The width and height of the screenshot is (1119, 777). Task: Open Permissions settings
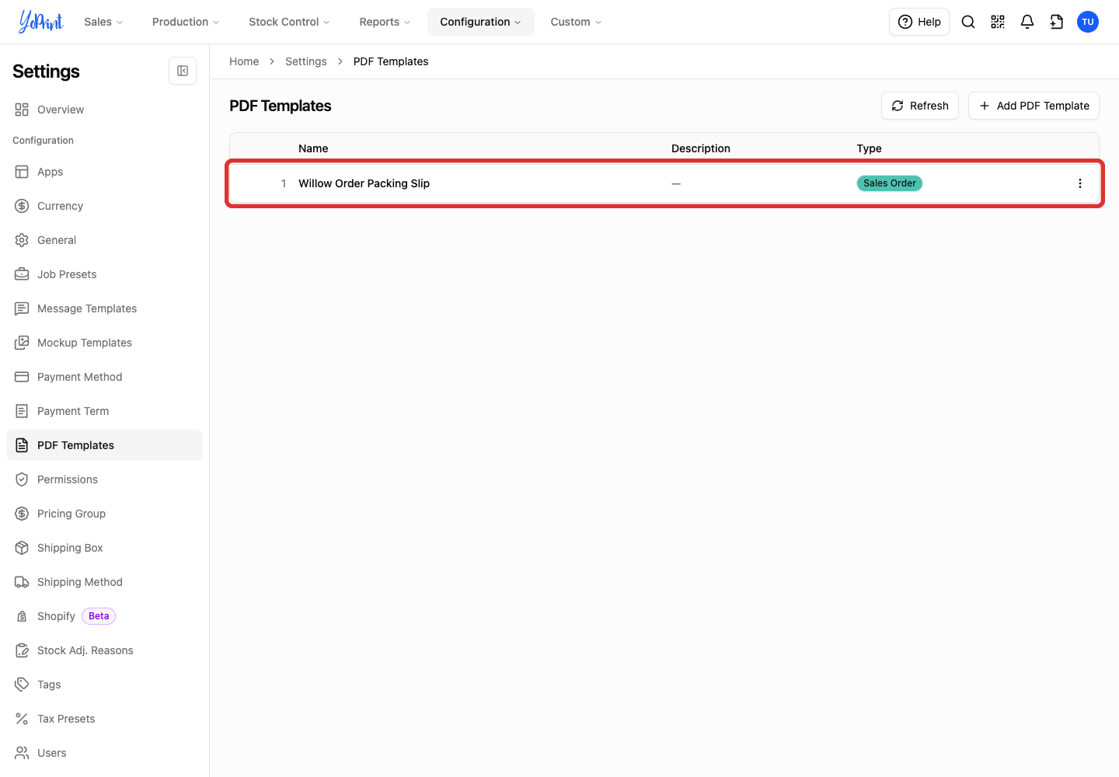104,479
